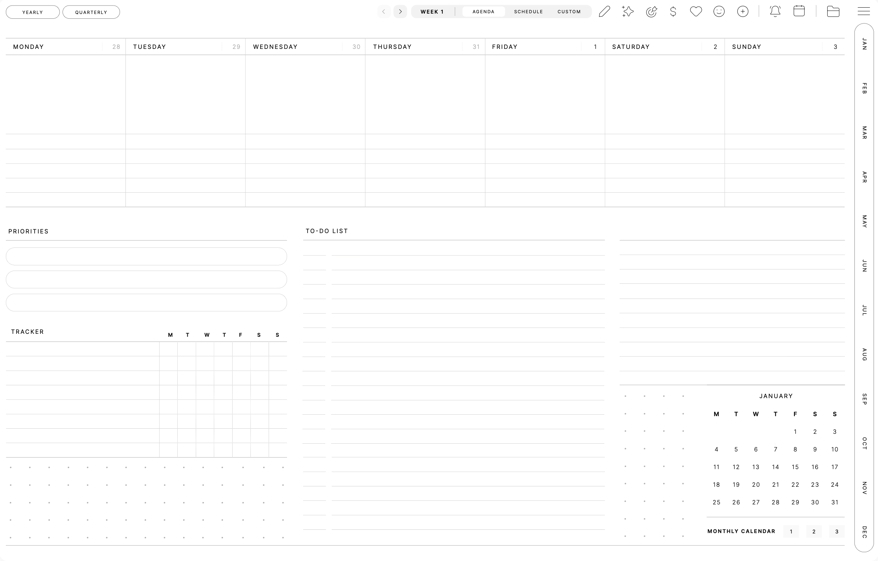Open the JANUARY mini calendar title
This screenshot has width=878, height=561.
tap(776, 396)
